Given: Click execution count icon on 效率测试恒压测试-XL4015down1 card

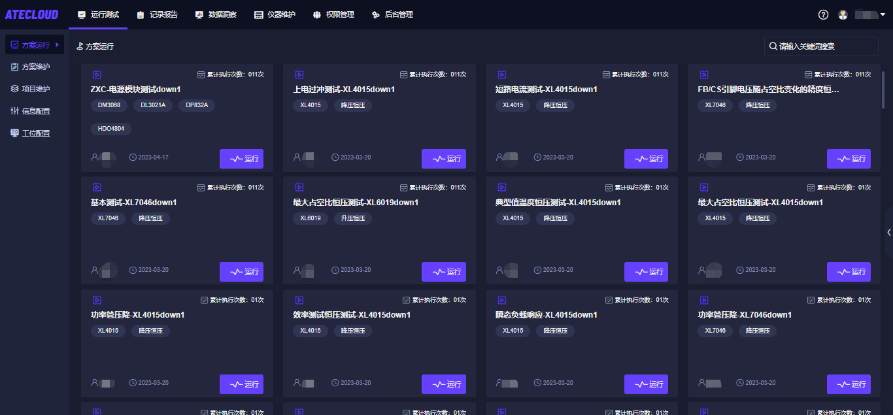Looking at the screenshot, I should click(x=407, y=300).
